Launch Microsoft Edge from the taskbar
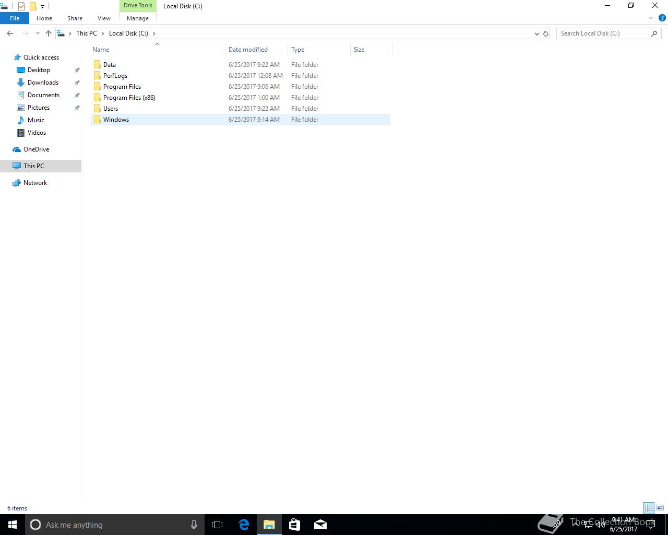Viewport: 668px width, 535px height. (x=244, y=525)
